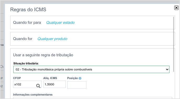180x99 pixels.
Task: Click the Alíq. ICMS field showing 1,5000
Action: [54, 84]
